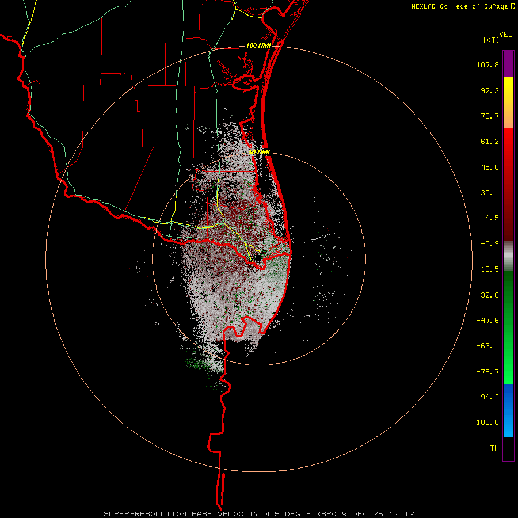Viewport: 518px width, 518px height.
Task: Click the bright green segment of color bar
Action: (508, 327)
